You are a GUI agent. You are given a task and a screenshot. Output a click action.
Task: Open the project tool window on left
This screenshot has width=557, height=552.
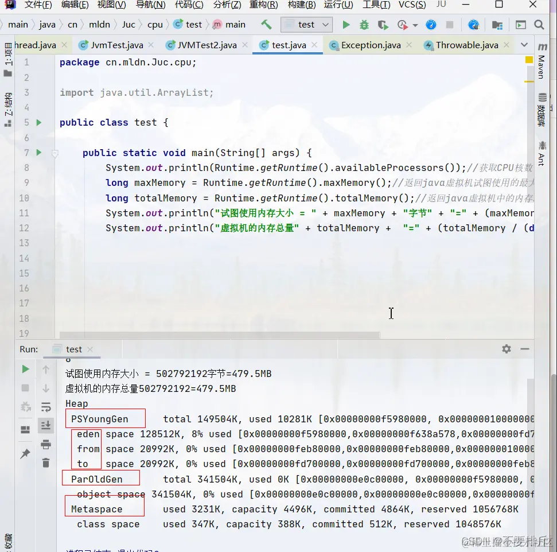coord(8,59)
